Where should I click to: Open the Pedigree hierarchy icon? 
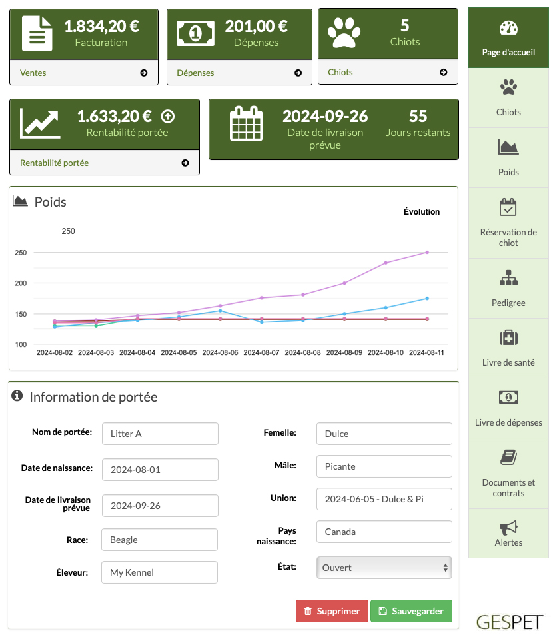click(x=508, y=278)
